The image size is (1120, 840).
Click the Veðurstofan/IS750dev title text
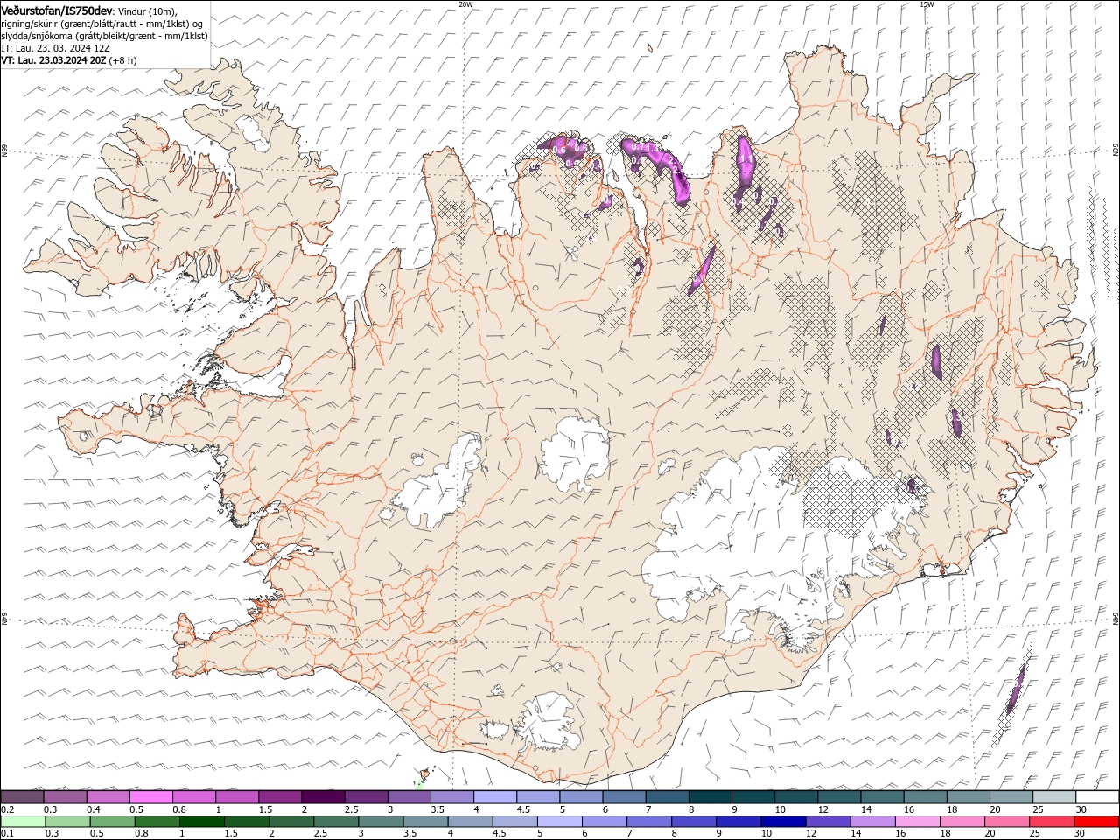point(57,10)
